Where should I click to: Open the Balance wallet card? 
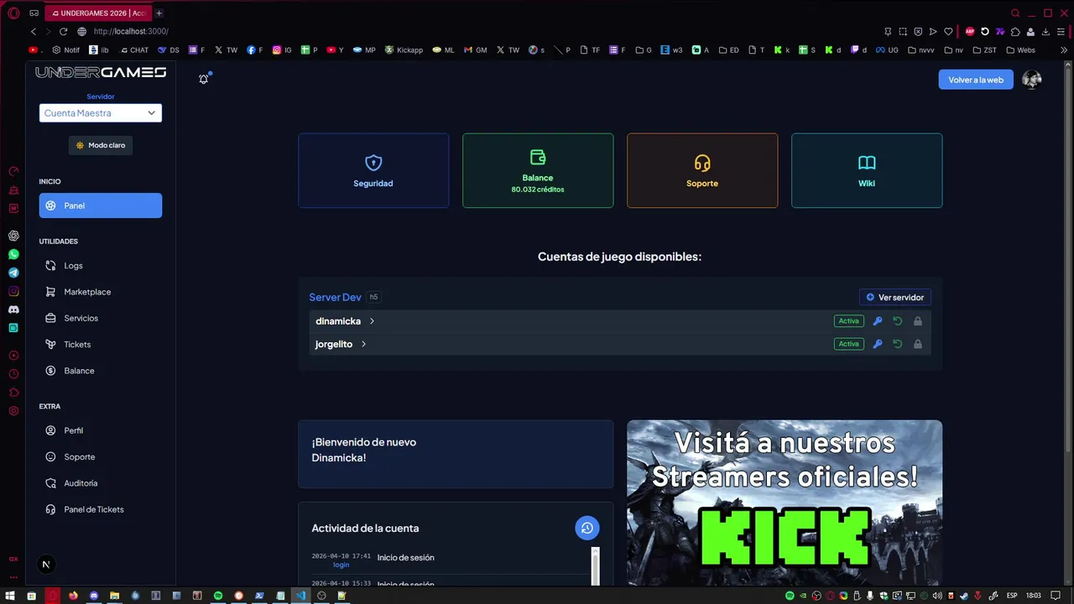538,170
